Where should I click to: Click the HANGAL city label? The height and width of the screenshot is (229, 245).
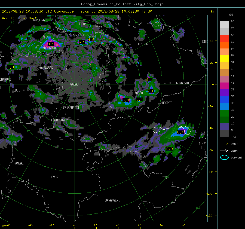[x=19, y=163]
